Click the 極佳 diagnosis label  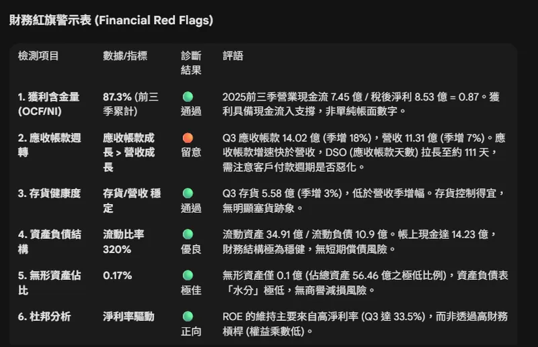pyautogui.click(x=191, y=290)
